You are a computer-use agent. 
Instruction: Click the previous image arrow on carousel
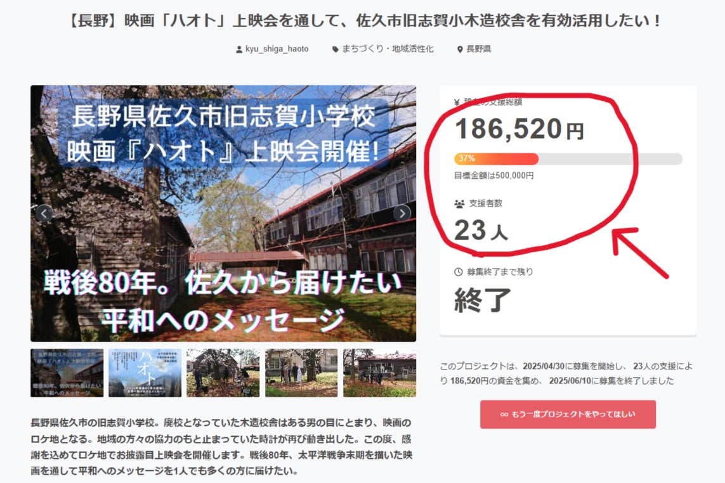(44, 214)
